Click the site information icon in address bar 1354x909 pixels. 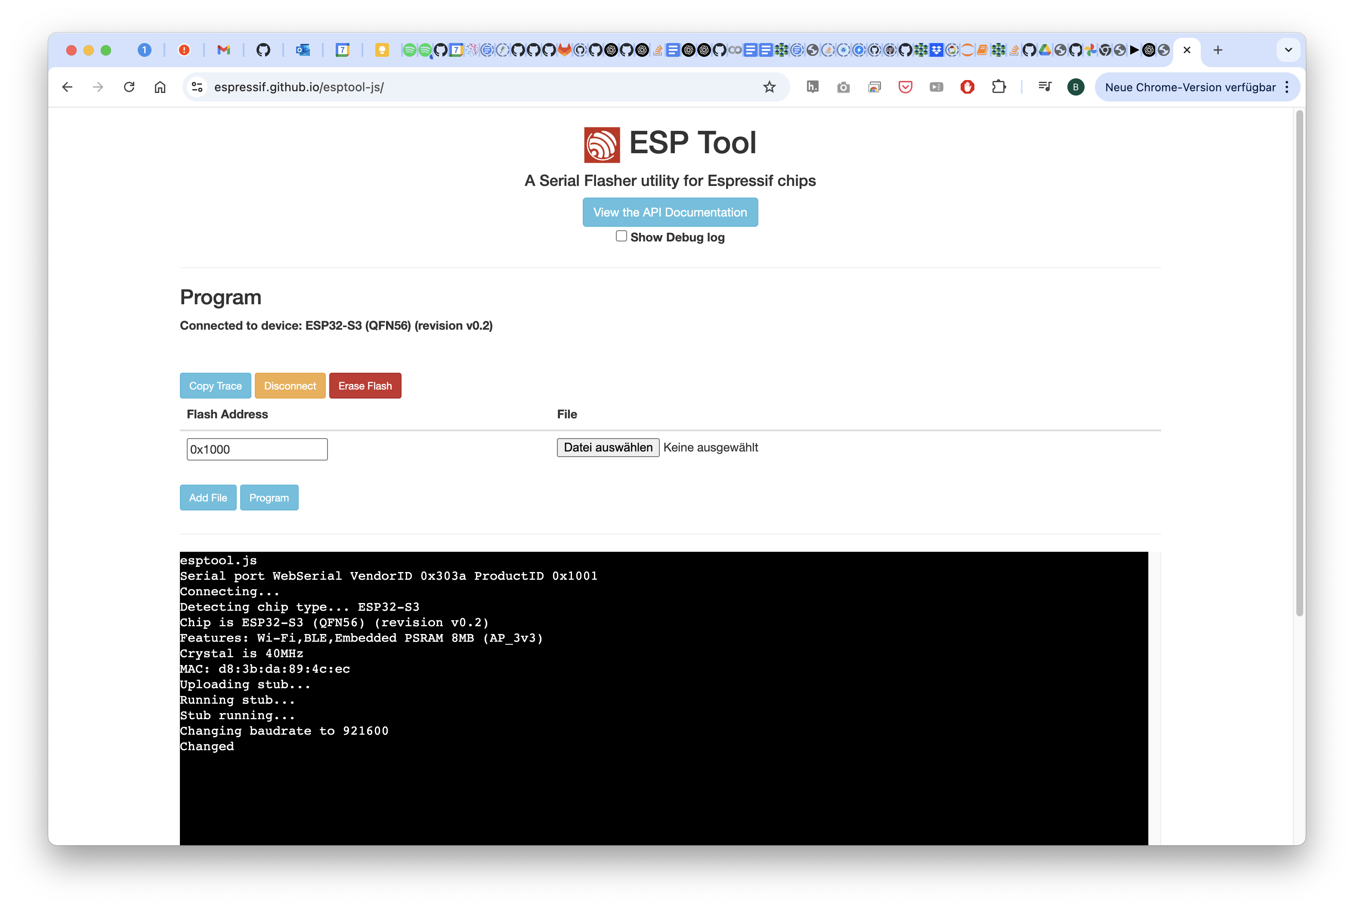[197, 87]
